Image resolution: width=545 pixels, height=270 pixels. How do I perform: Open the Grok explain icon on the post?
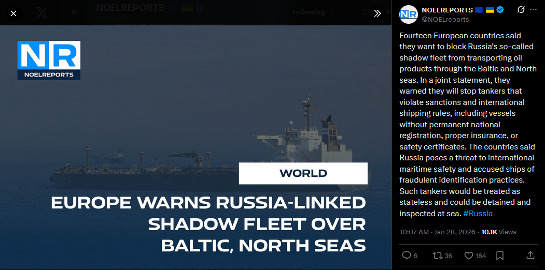click(521, 10)
